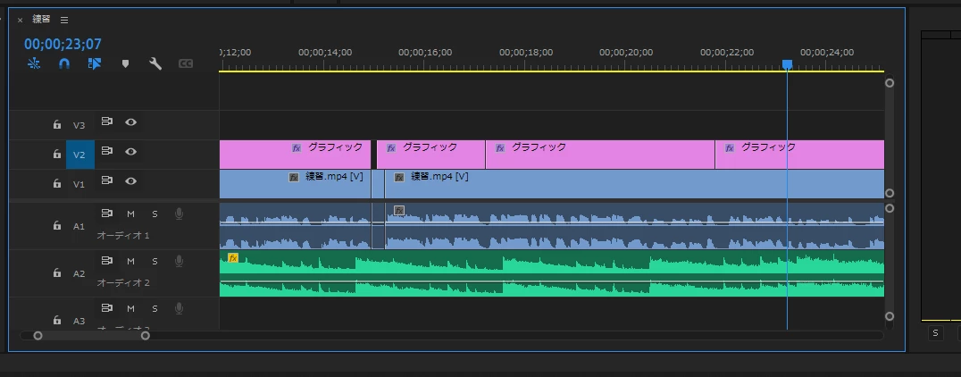Toggle sync lock on A1 track
The height and width of the screenshot is (377, 961).
click(x=106, y=214)
